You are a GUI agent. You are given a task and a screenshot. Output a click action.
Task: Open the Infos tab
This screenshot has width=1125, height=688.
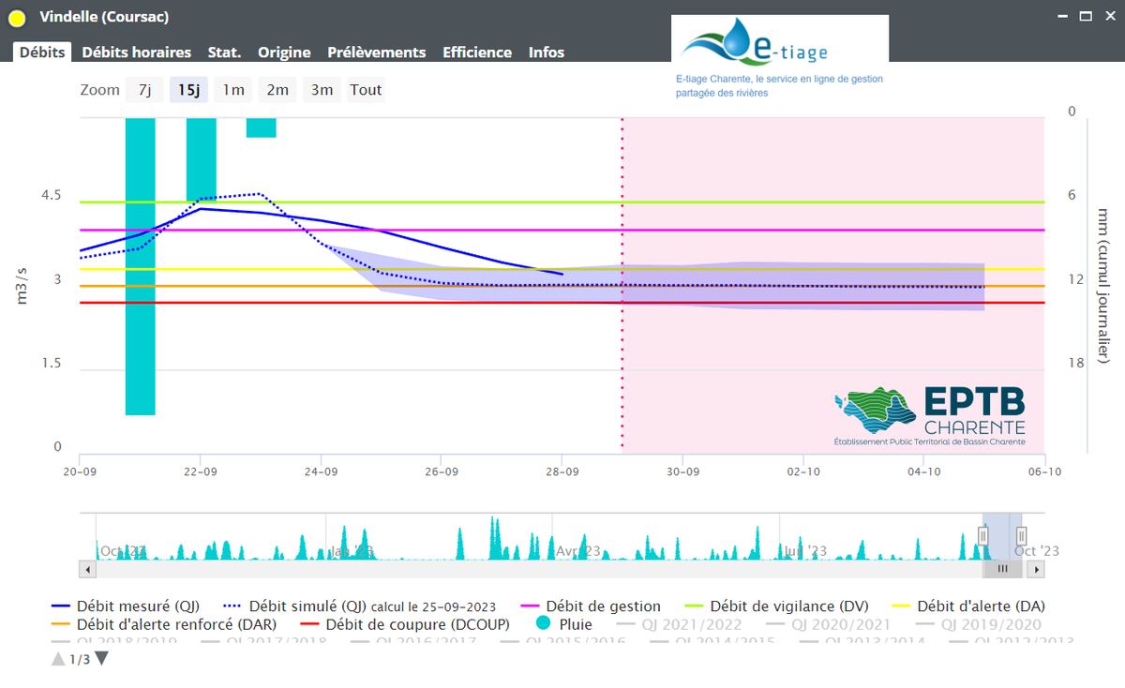click(x=547, y=52)
